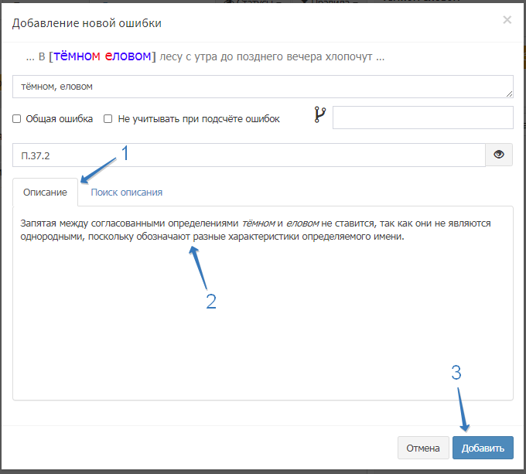Tick 'Не учитывать при подсчёте ошибок' checkbox

pos(108,119)
